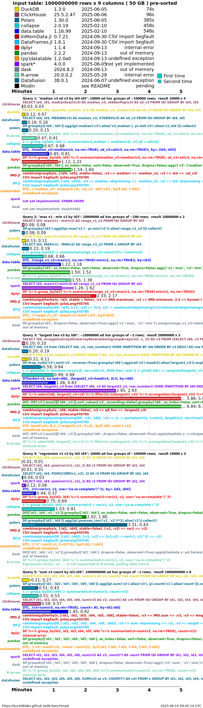
Task: Click the dplyr bar valued '2.33; 2.17'
Action: tap(59, 296)
